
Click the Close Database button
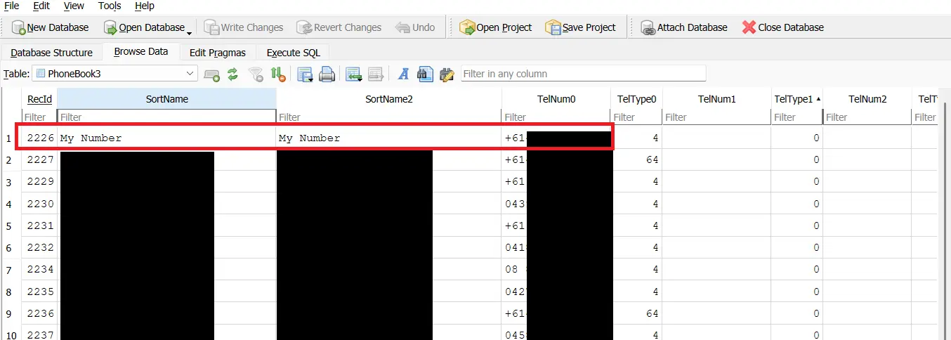point(783,27)
